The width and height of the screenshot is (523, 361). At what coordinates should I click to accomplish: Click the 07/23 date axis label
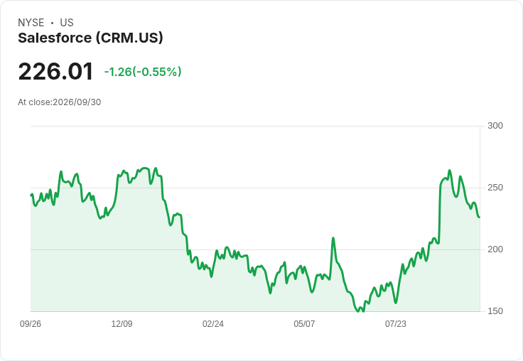[396, 323]
